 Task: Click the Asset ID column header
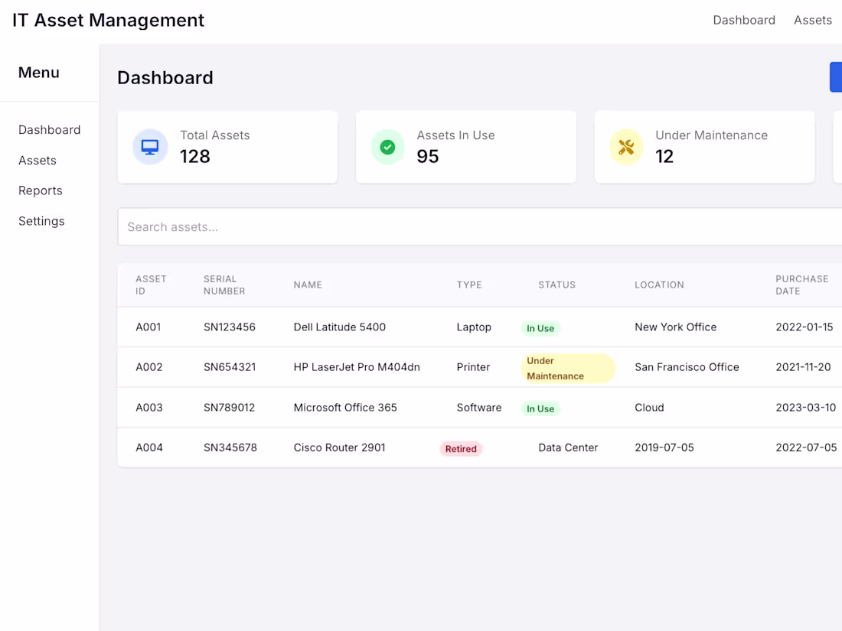pyautogui.click(x=151, y=285)
